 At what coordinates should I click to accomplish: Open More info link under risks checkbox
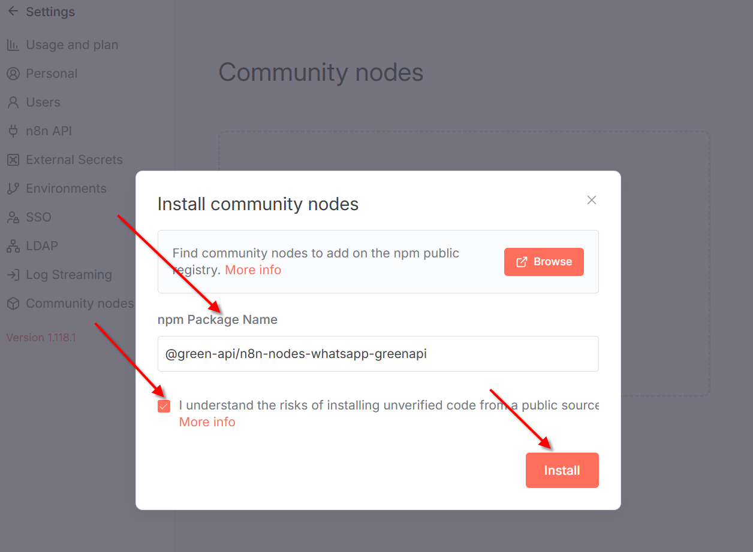207,422
